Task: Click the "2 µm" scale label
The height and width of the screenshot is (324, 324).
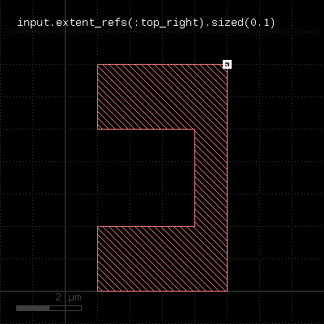Action: (x=68, y=297)
